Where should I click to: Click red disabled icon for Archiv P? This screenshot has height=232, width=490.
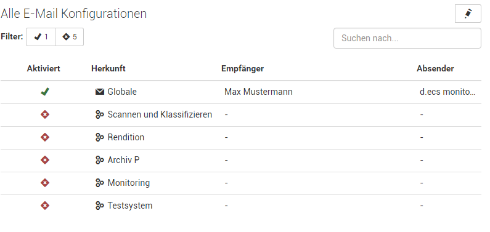point(45,160)
